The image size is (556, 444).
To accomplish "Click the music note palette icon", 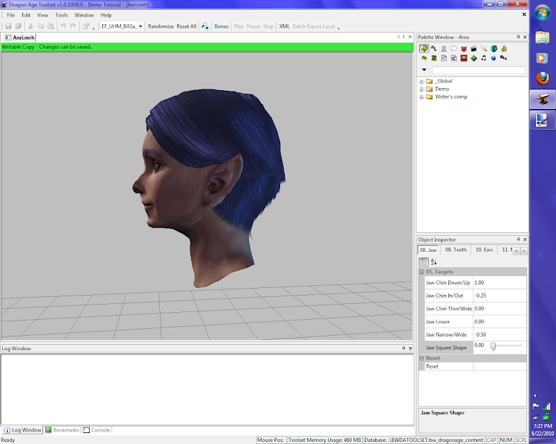I will [x=484, y=58].
